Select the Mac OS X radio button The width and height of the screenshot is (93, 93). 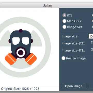click(64, 21)
